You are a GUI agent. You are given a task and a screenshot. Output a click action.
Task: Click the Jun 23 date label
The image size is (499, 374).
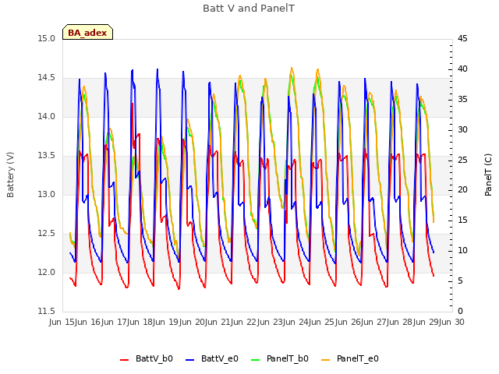271,322
